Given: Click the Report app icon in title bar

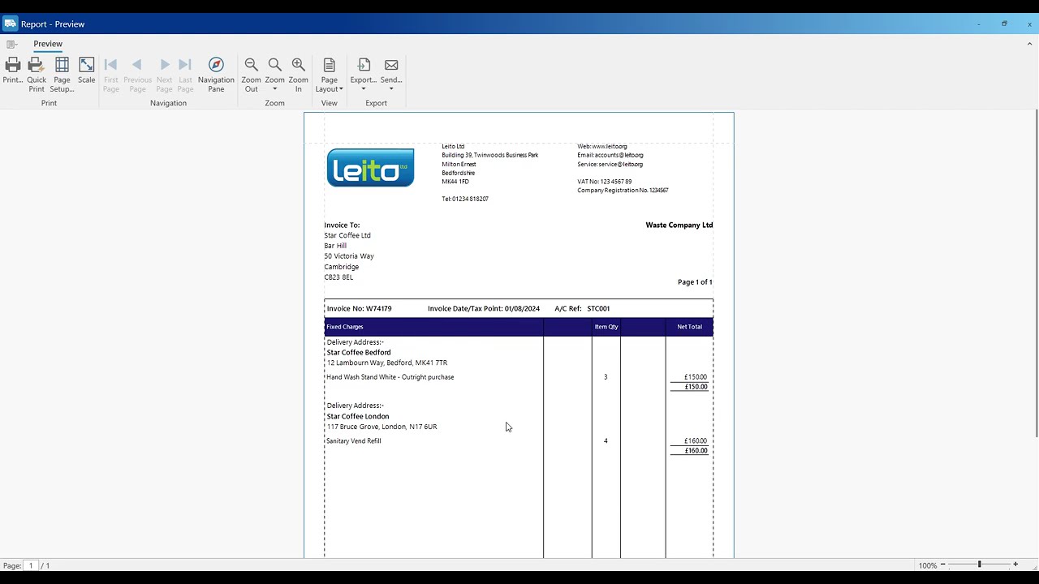Looking at the screenshot, I should click(x=10, y=24).
